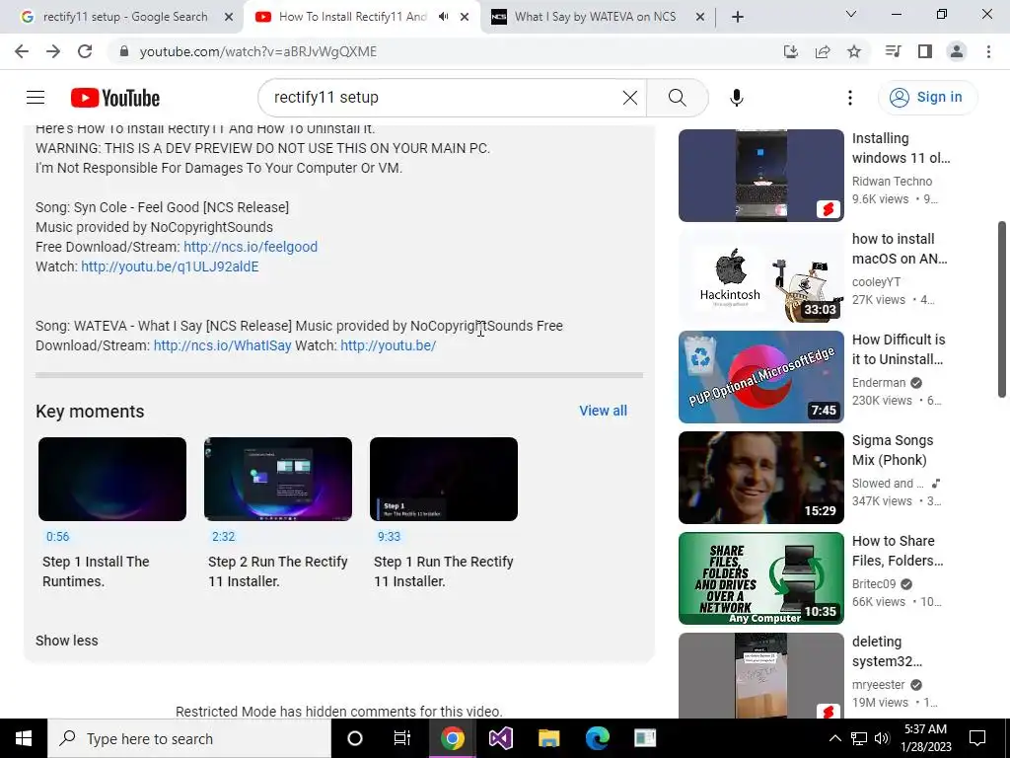Open Hackintosh macOS install video thumbnail
Viewport: 1010px width, 758px height.
pos(760,276)
